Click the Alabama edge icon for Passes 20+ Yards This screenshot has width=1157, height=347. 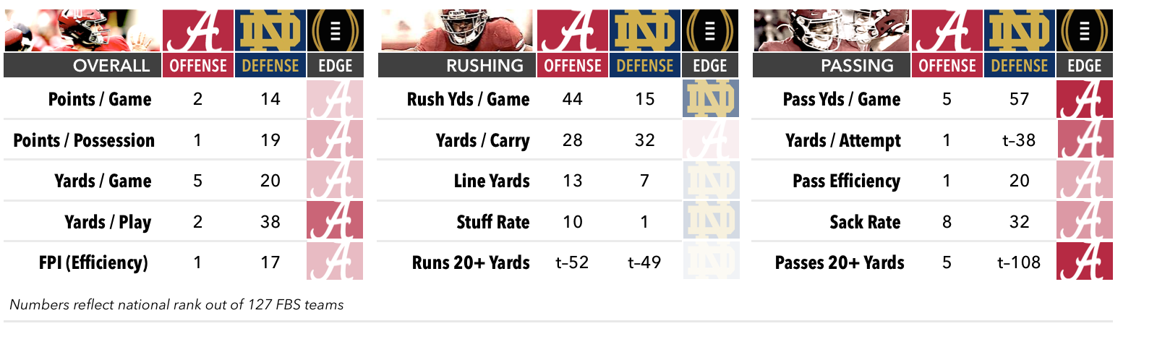(x=1085, y=261)
